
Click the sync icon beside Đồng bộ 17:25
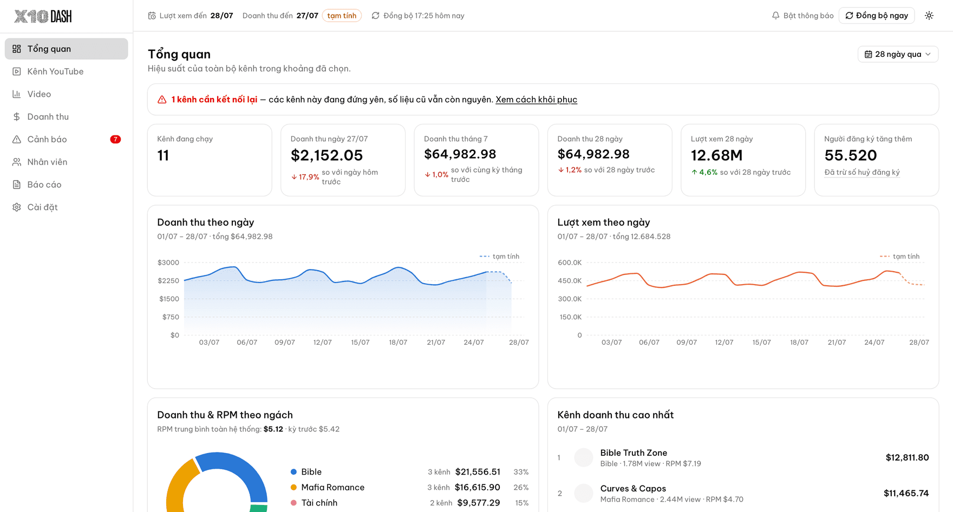(376, 16)
